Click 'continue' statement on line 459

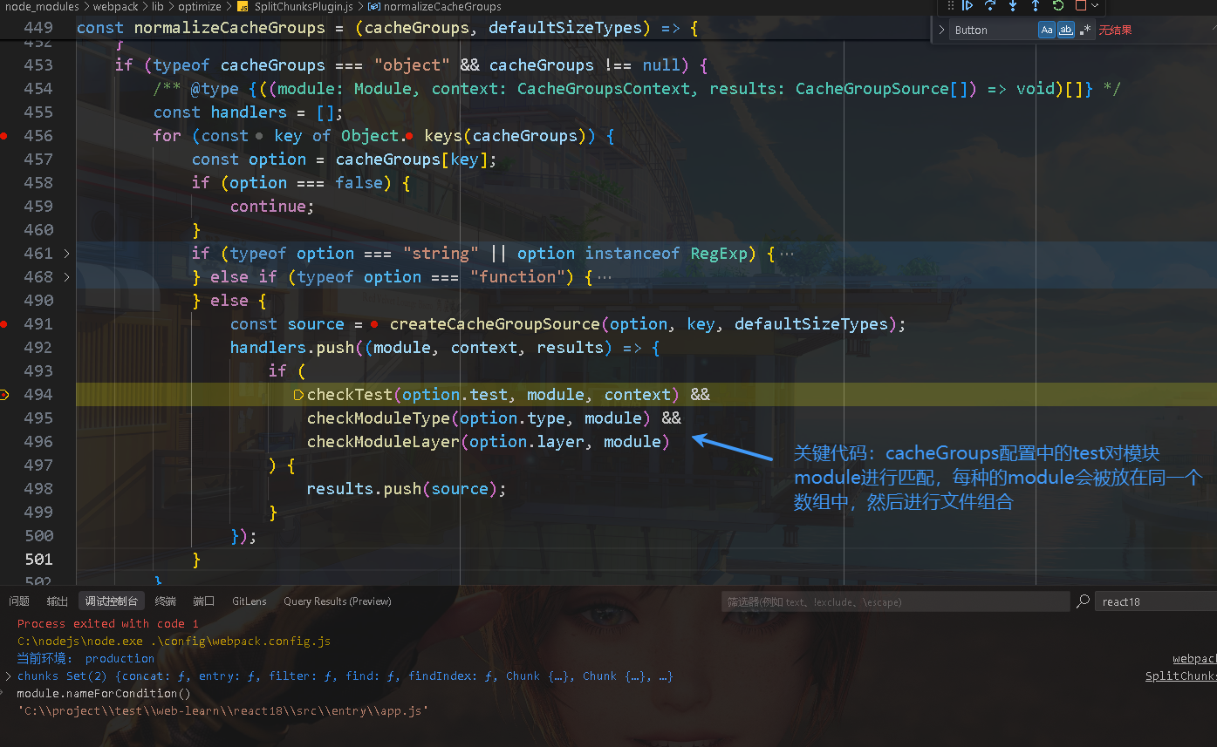click(272, 207)
